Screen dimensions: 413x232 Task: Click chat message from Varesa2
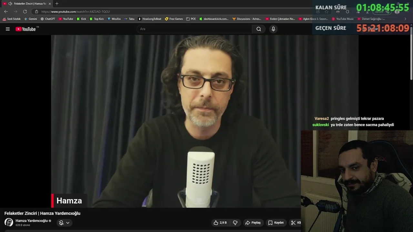(349, 119)
